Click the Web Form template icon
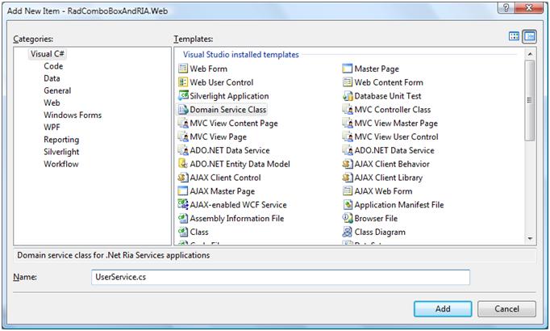 183,69
